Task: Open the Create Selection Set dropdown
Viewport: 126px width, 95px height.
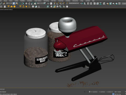Action: click(74, 3)
